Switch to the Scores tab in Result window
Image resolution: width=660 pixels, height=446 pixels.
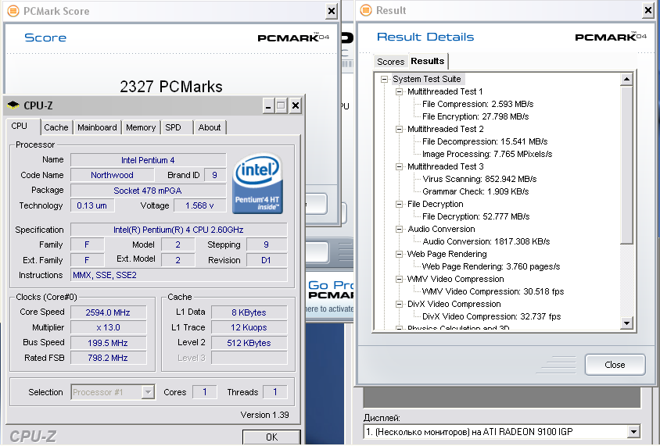click(x=391, y=62)
